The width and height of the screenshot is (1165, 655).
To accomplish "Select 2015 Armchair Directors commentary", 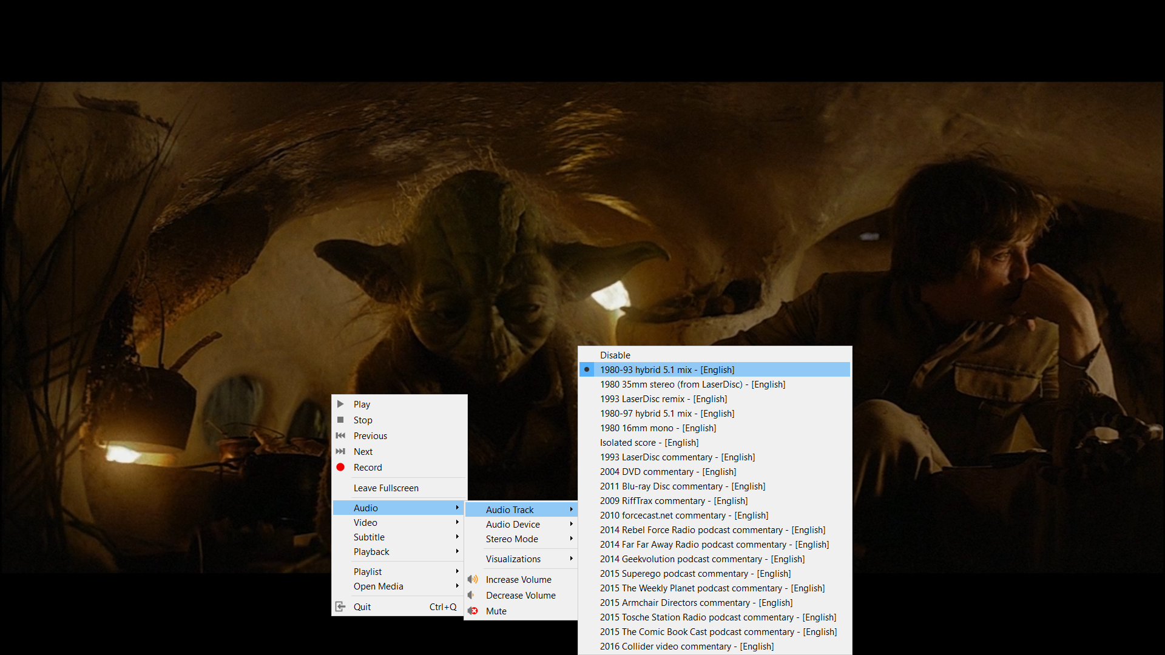I will click(715, 602).
